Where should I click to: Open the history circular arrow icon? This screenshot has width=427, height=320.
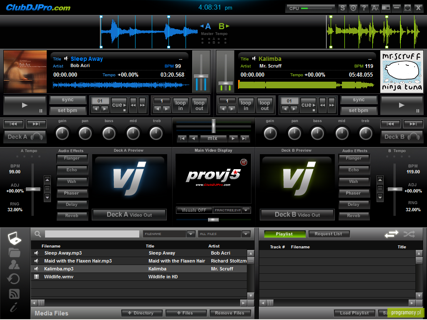click(x=14, y=279)
